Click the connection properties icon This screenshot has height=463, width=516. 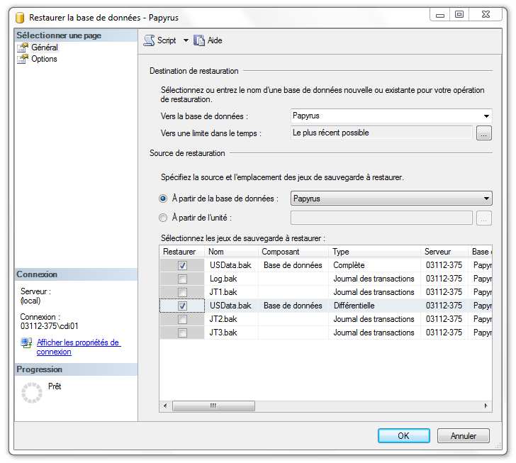26,343
